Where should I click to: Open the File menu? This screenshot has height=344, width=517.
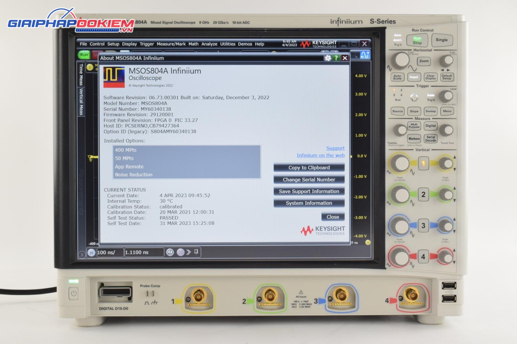click(x=83, y=44)
